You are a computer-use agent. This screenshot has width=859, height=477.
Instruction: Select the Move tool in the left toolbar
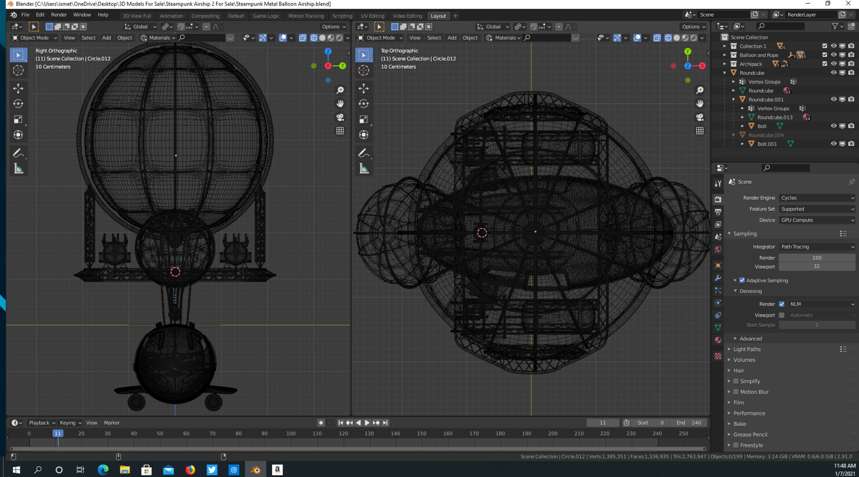(18, 88)
